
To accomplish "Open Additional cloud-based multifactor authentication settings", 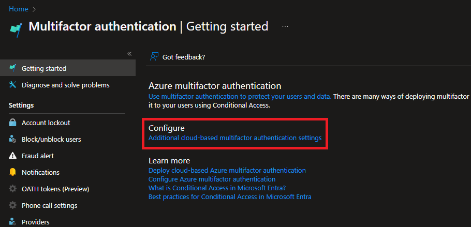I will (x=235, y=138).
